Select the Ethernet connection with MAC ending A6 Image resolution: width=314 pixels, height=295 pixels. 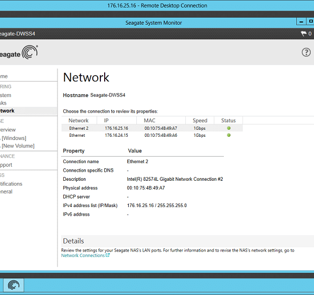[152, 135]
